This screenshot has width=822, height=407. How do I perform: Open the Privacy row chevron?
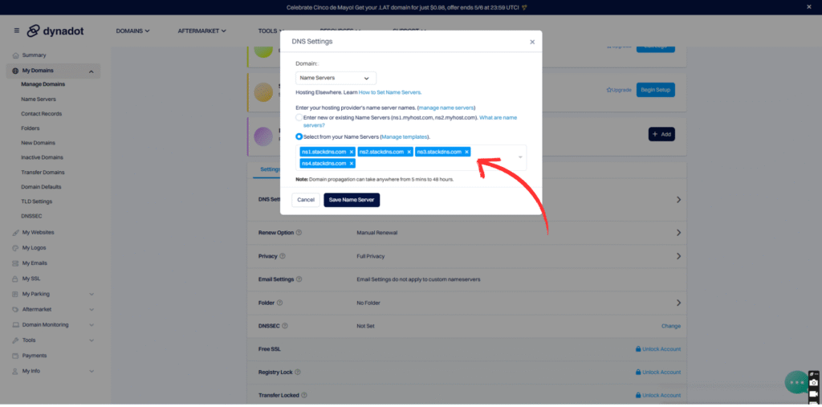click(x=678, y=256)
